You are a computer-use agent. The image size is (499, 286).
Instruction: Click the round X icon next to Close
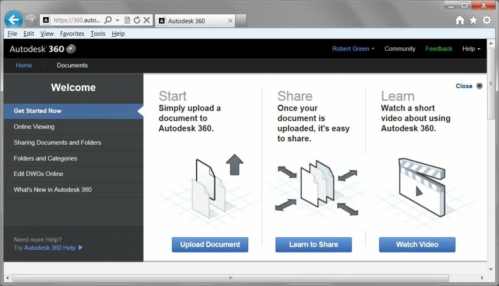coord(479,86)
